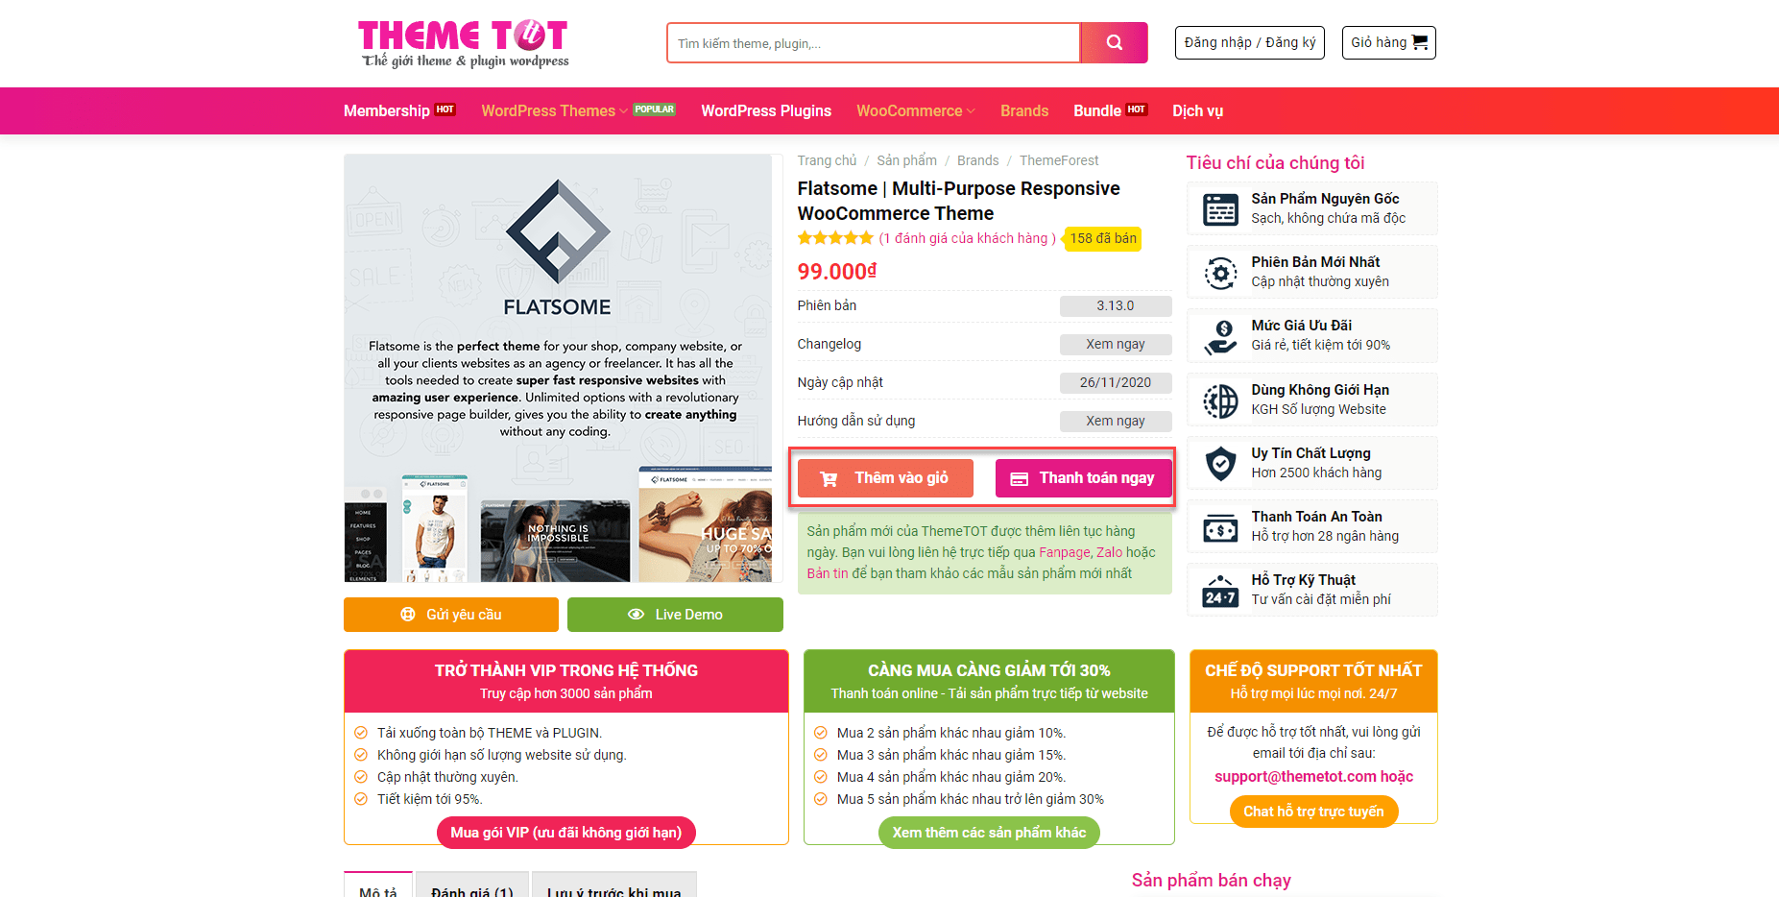The height and width of the screenshot is (897, 1779).
Task: Open the Sản phẩm breadcrumb link
Action: click(x=906, y=160)
